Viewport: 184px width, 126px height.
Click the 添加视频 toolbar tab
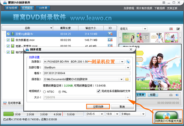click(x=12, y=8)
